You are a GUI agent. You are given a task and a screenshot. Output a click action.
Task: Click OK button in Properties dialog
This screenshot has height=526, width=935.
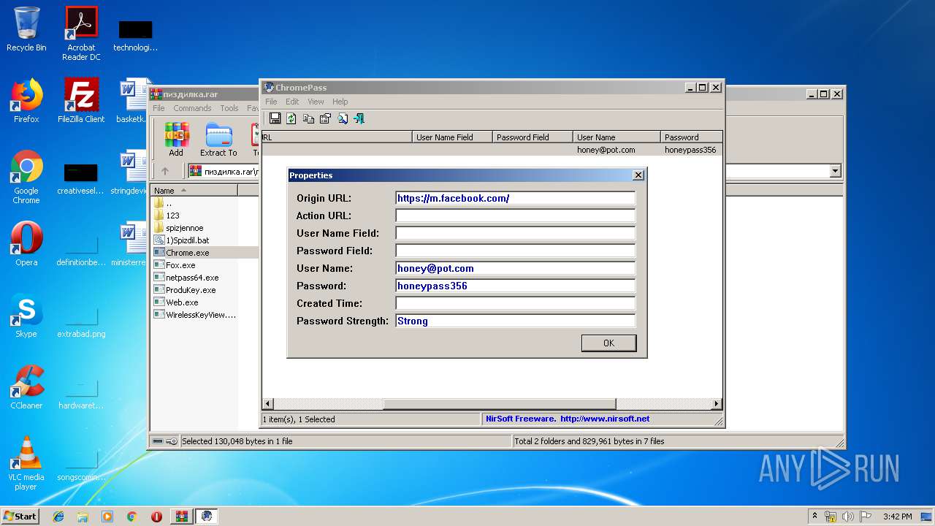[x=608, y=343]
